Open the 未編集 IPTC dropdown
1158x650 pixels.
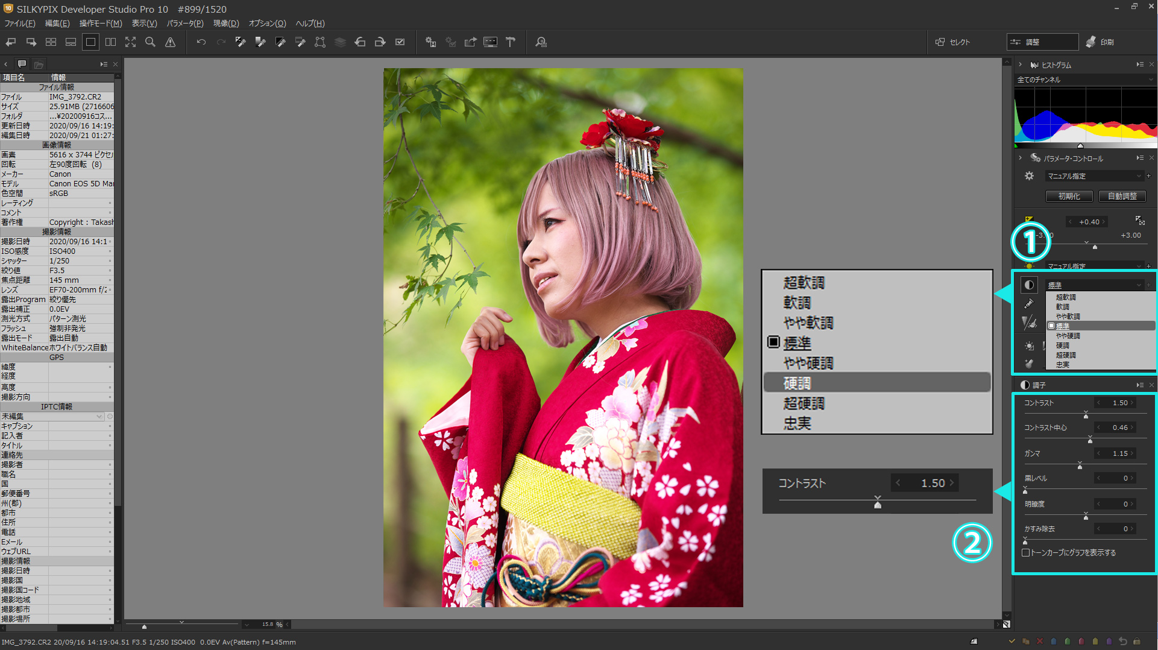52,417
